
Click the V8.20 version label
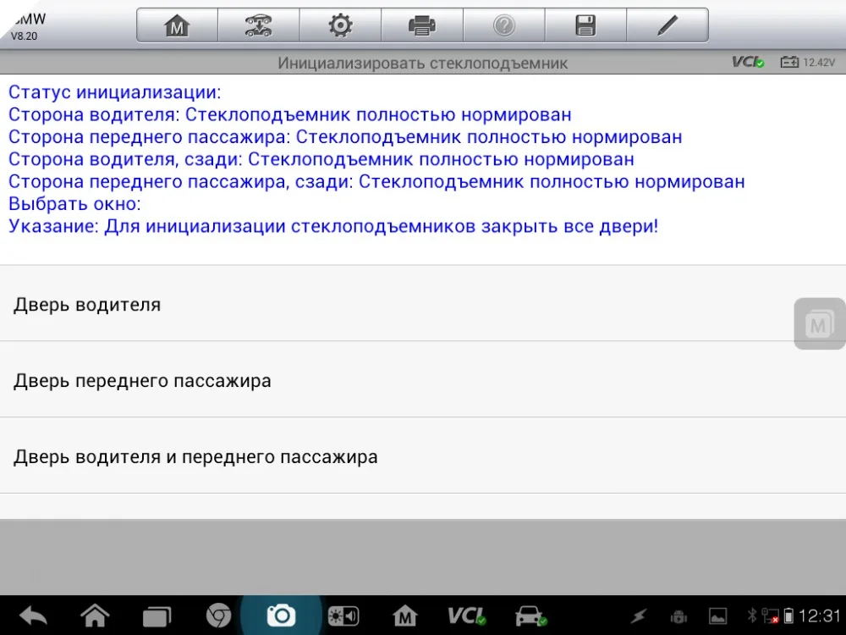pos(24,36)
